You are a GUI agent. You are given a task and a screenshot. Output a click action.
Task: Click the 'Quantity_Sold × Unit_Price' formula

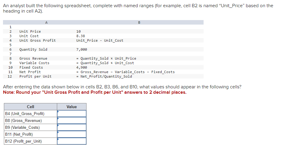tap(106, 58)
